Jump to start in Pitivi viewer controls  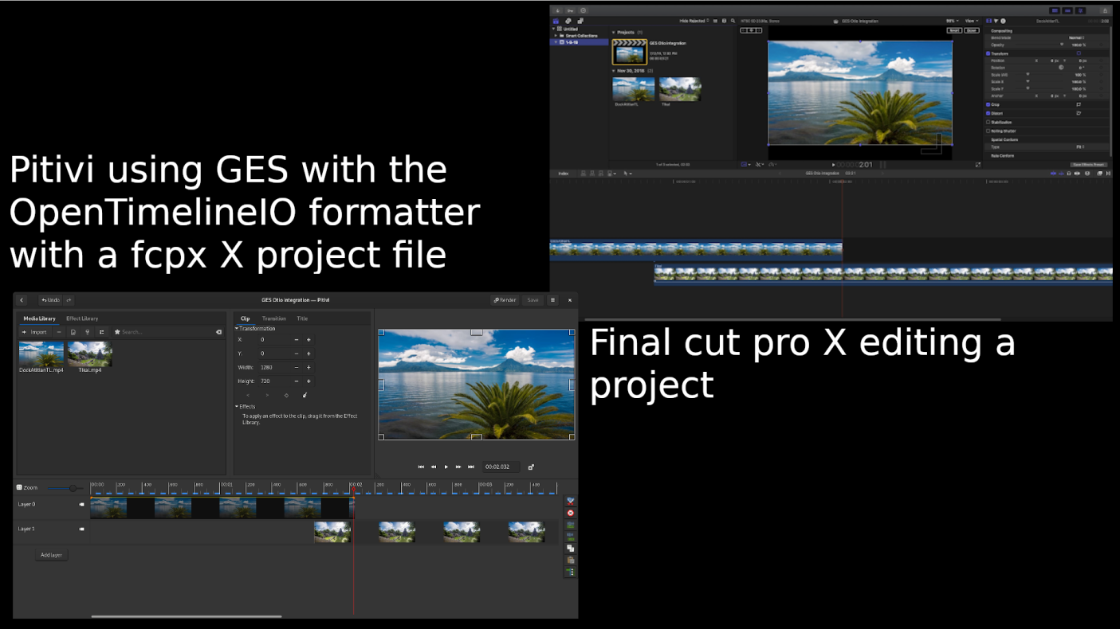421,467
